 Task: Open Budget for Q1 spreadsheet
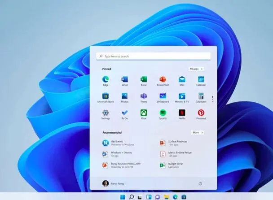[x=172, y=165]
